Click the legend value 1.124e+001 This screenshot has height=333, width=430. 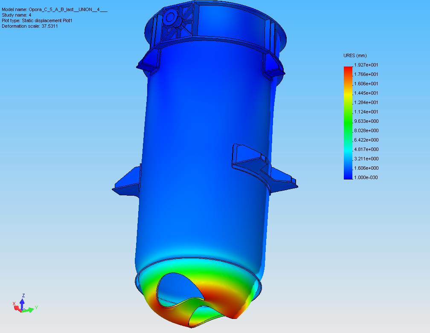[366, 112]
